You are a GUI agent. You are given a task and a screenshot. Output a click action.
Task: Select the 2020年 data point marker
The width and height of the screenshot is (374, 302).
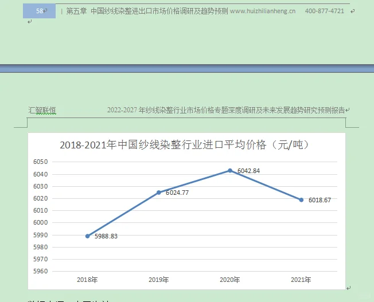tap(230, 170)
